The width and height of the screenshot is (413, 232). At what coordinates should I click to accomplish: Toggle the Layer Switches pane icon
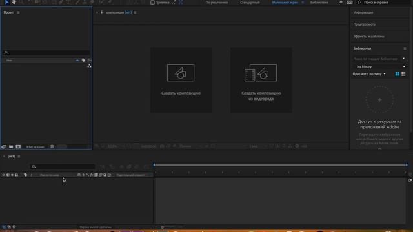click(x=4, y=227)
